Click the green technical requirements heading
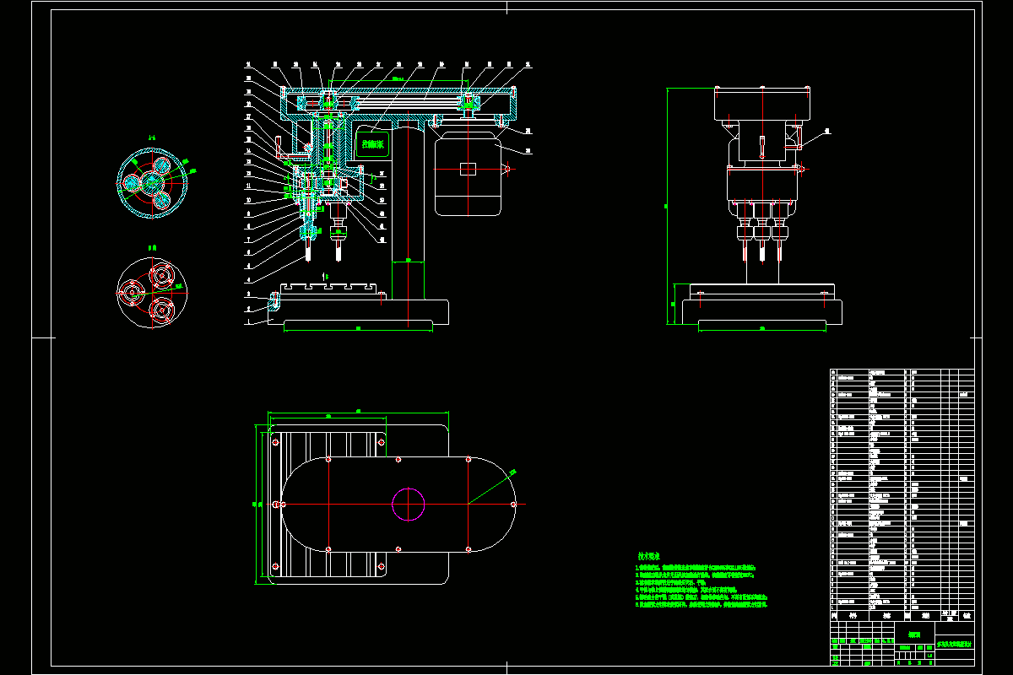 tap(648, 556)
